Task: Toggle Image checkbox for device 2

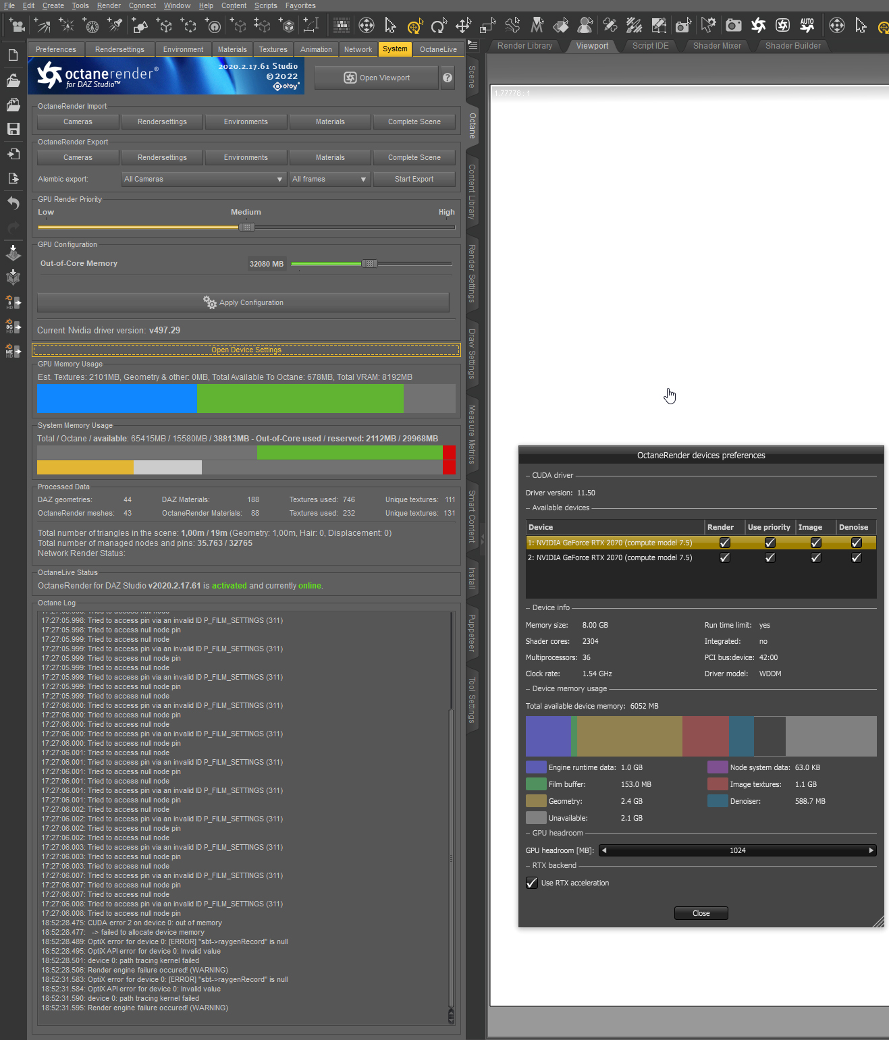Action: [x=815, y=557]
